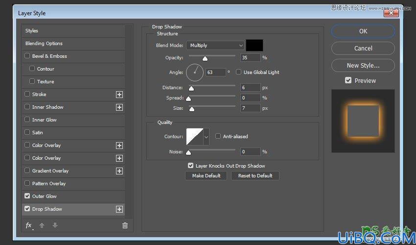
Task: Enable the Pattern Overlay checkbox
Action: point(27,183)
